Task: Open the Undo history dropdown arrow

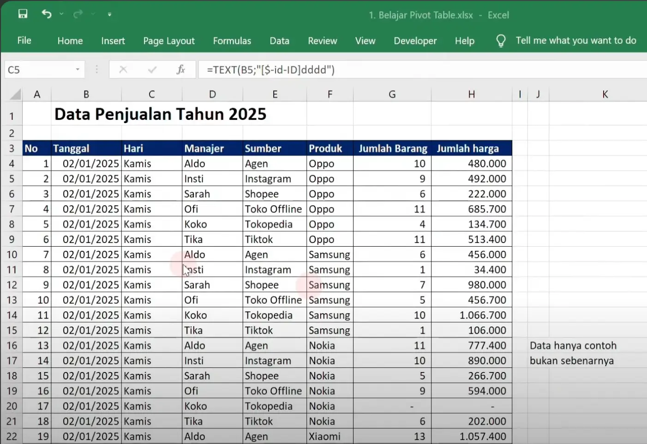Action: pos(61,14)
